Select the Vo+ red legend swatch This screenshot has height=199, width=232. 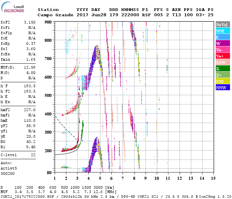223,56
